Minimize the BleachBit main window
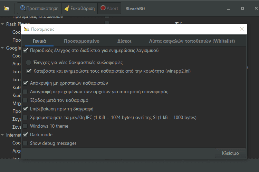Screen dimensions: 259x172 point(229,9)
